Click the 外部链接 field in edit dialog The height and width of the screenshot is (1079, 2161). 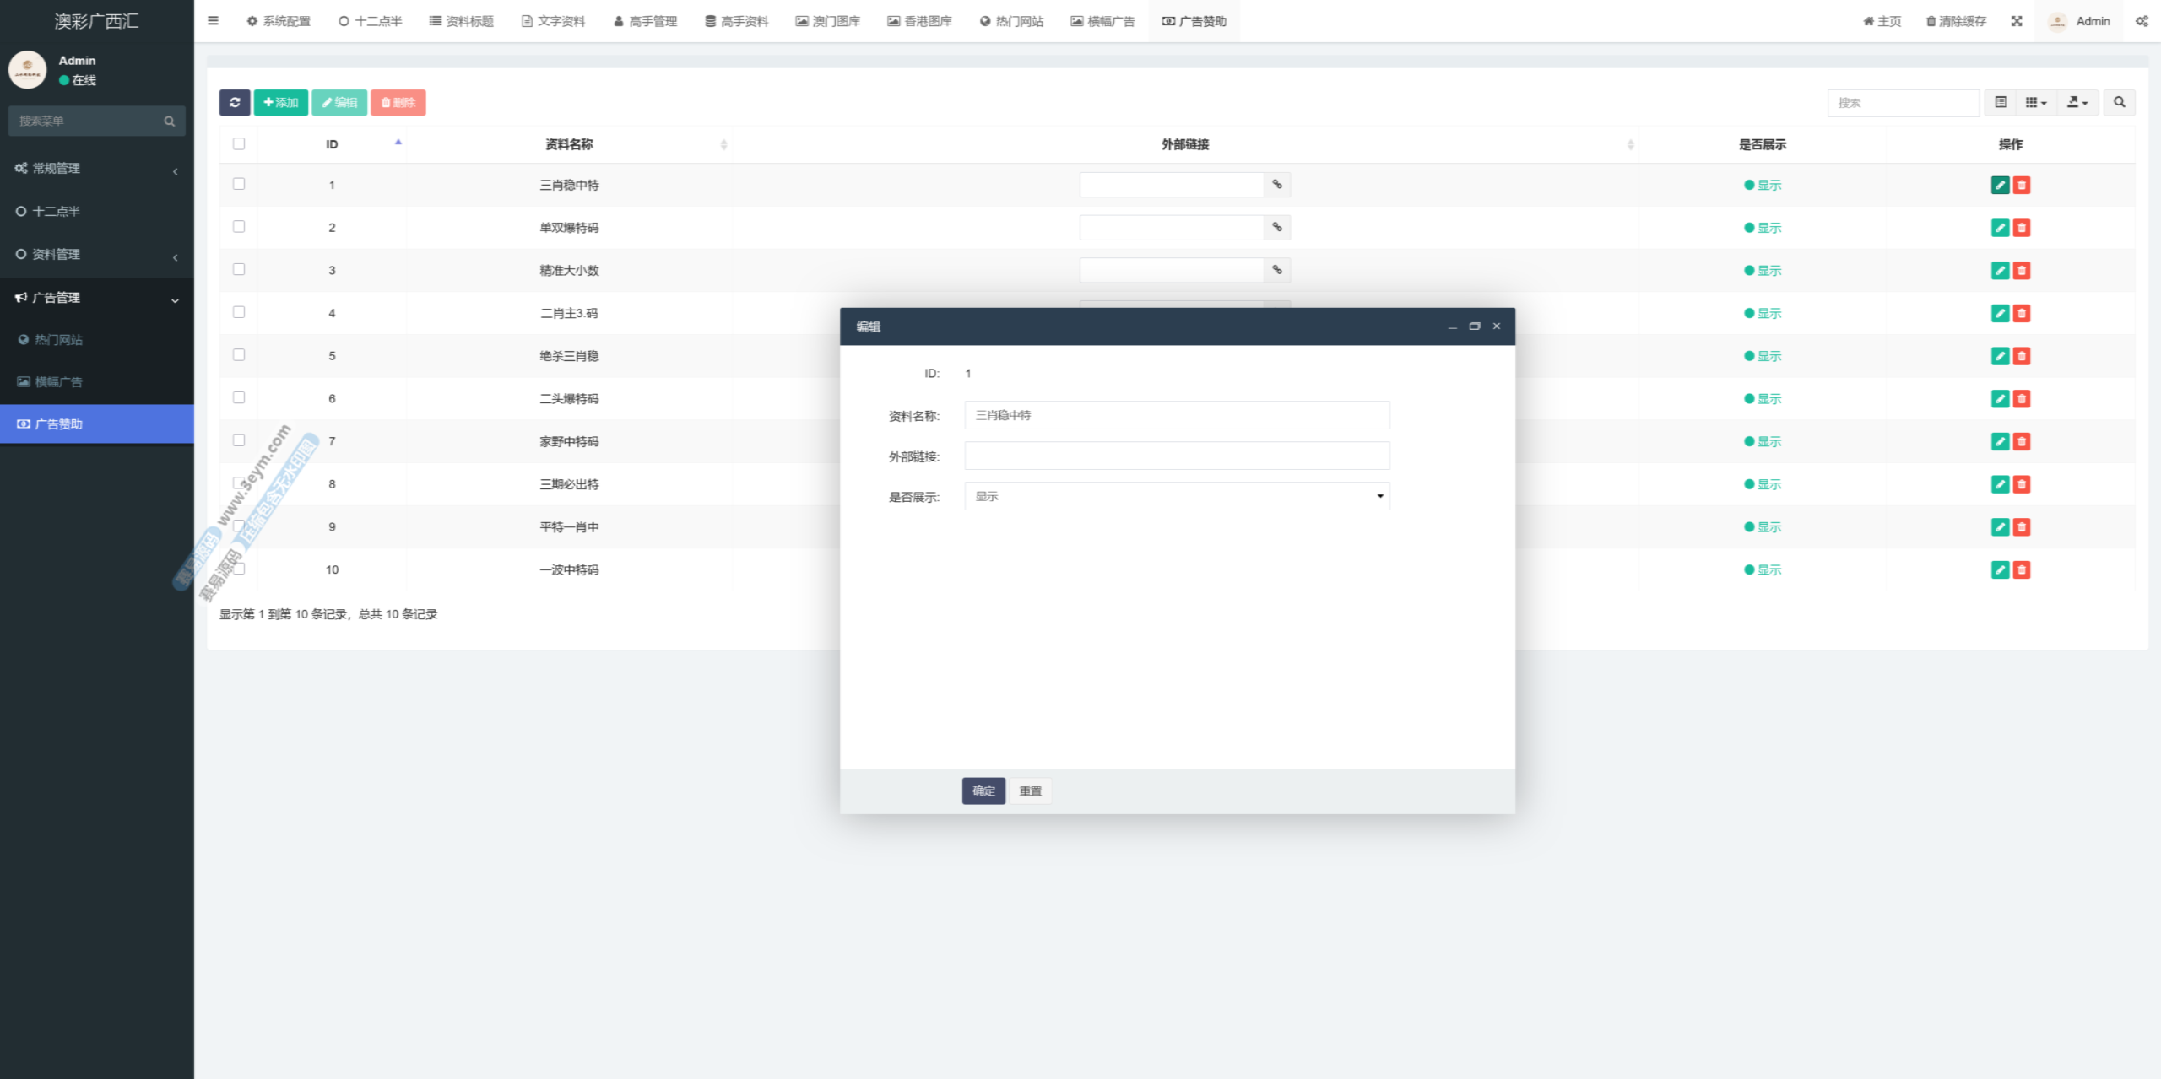(x=1177, y=456)
